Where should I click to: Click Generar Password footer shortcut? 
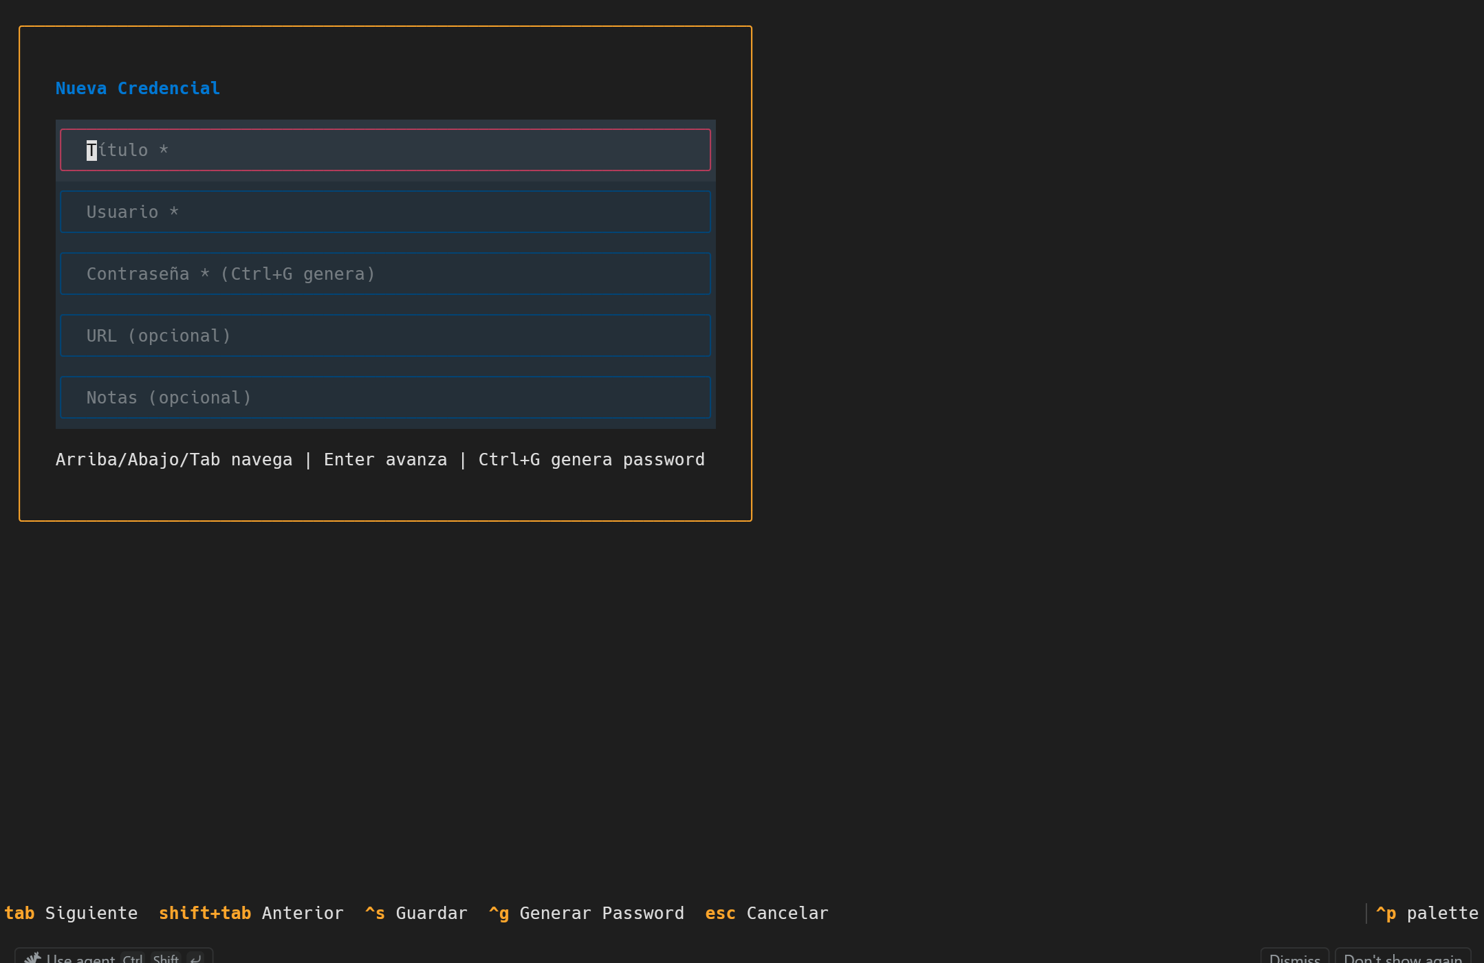click(x=587, y=913)
